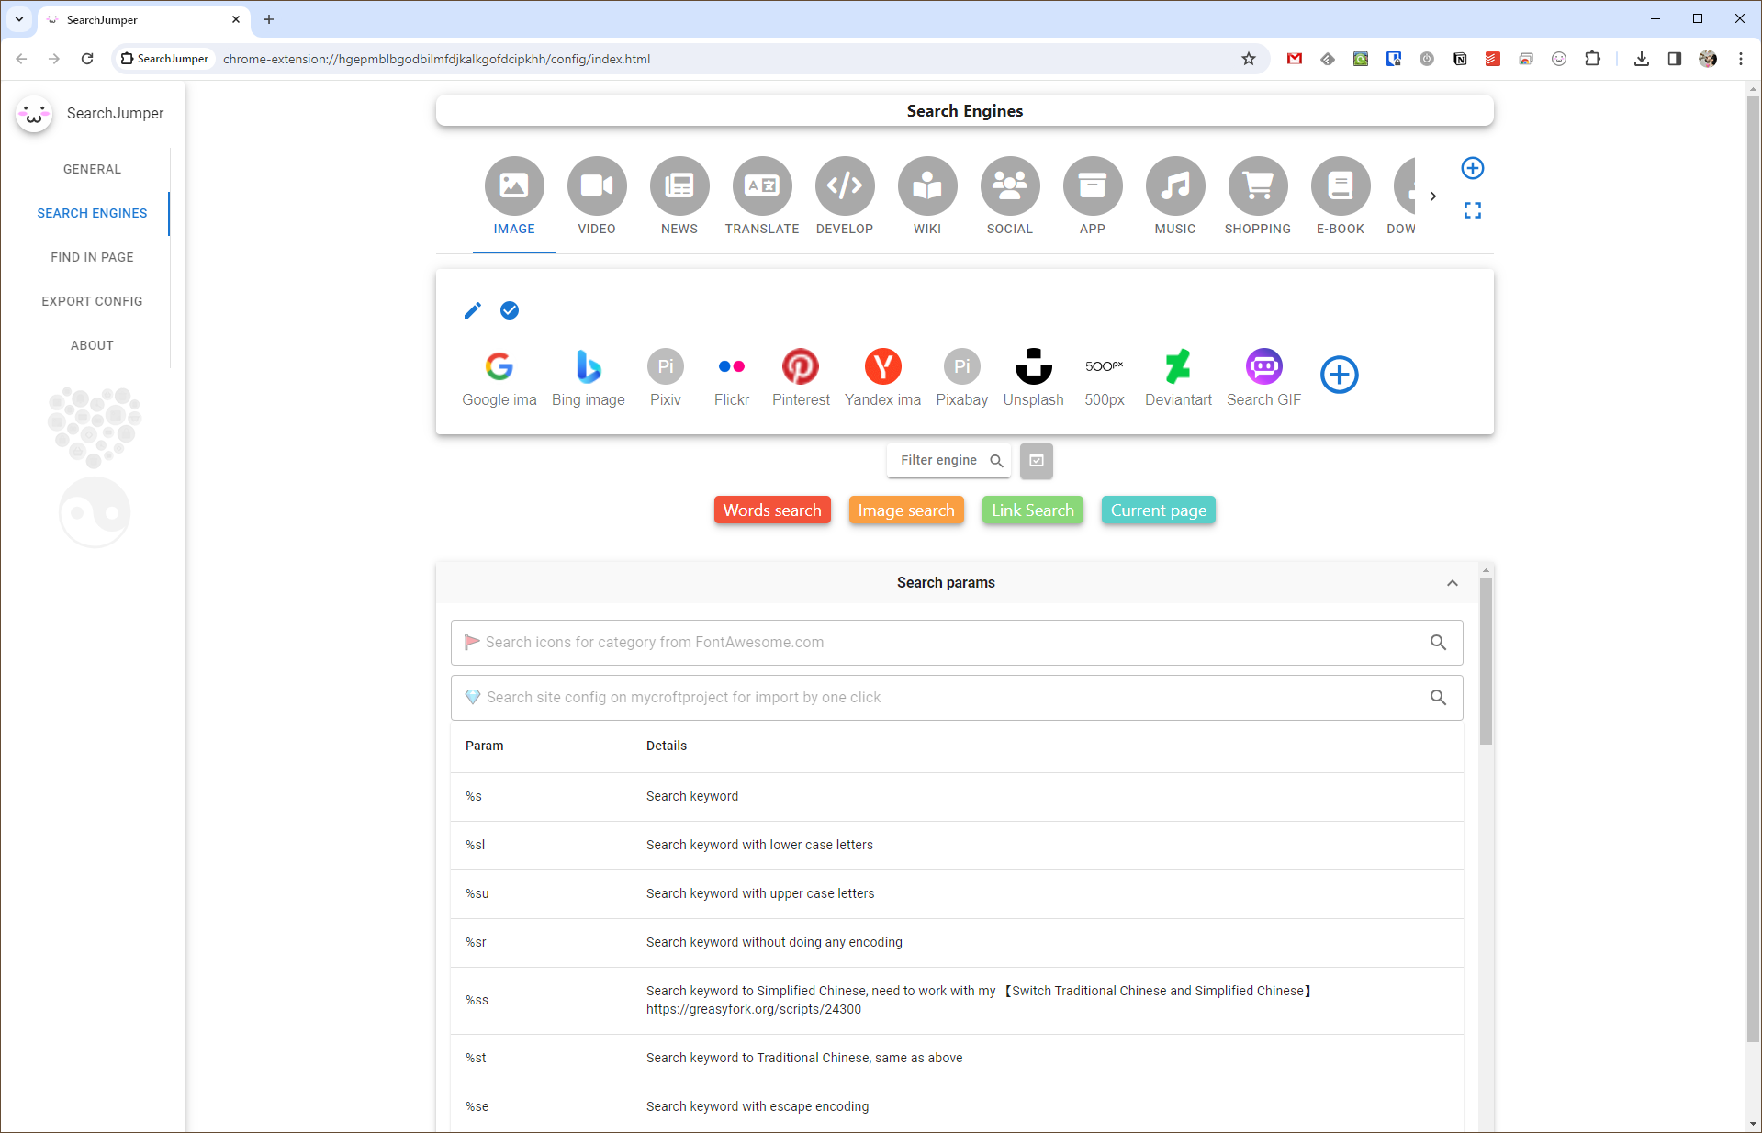Click the Image search button
1762x1133 pixels.
906,510
